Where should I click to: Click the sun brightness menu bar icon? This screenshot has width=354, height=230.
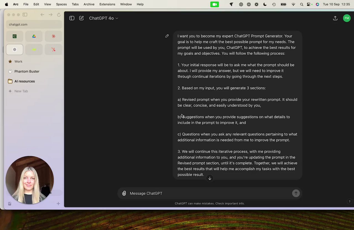click(257, 4)
